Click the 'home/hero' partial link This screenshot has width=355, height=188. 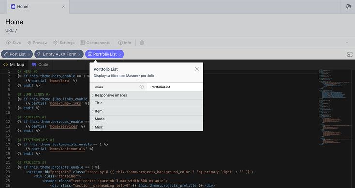click(60, 81)
